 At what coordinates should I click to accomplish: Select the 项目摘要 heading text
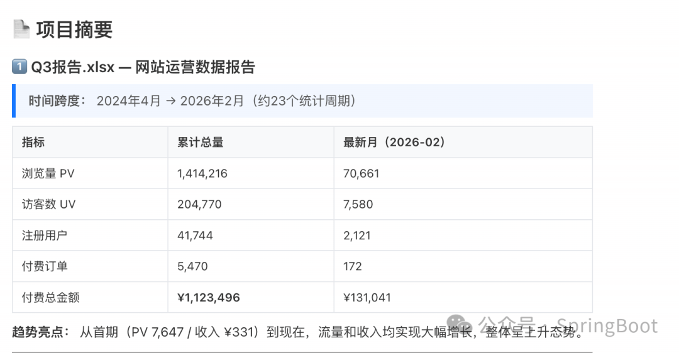pos(74,30)
